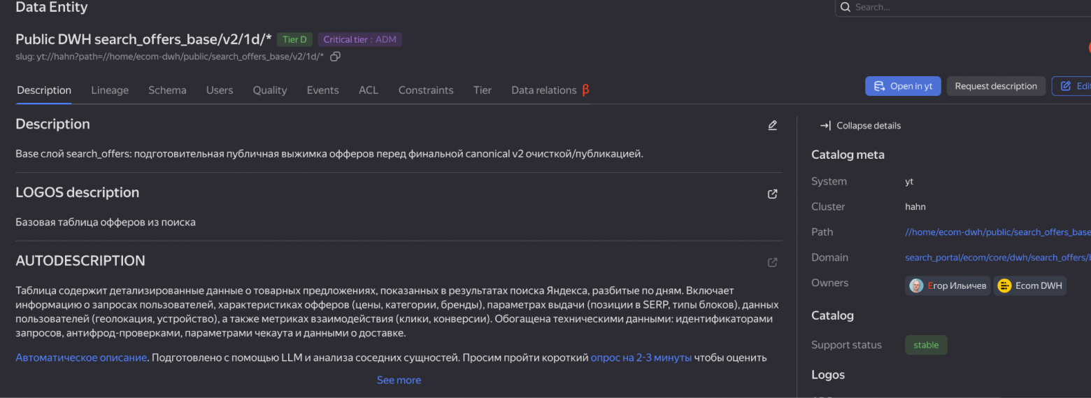Click the Edit button
Screen dimensions: 1091x398
[1071, 86]
